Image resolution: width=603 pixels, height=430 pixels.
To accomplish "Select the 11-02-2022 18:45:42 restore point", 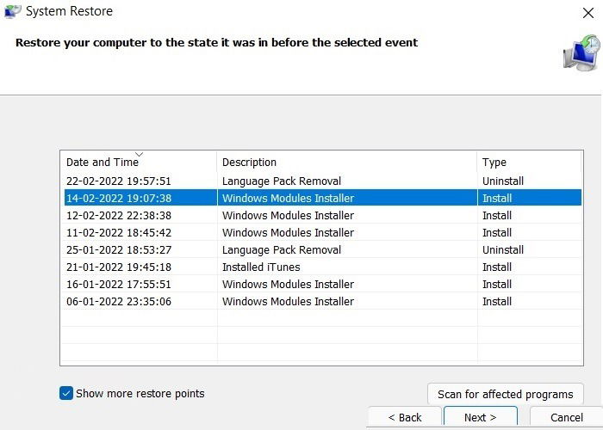I will [x=322, y=232].
